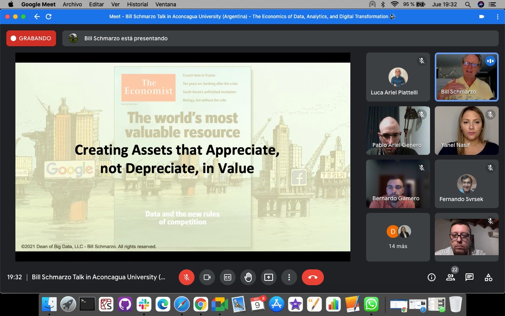The width and height of the screenshot is (505, 316).
Task: Open the meeting details info icon
Action: tap(432, 277)
